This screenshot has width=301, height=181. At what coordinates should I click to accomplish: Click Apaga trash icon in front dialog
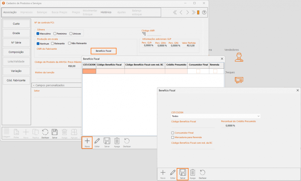coord(192,174)
